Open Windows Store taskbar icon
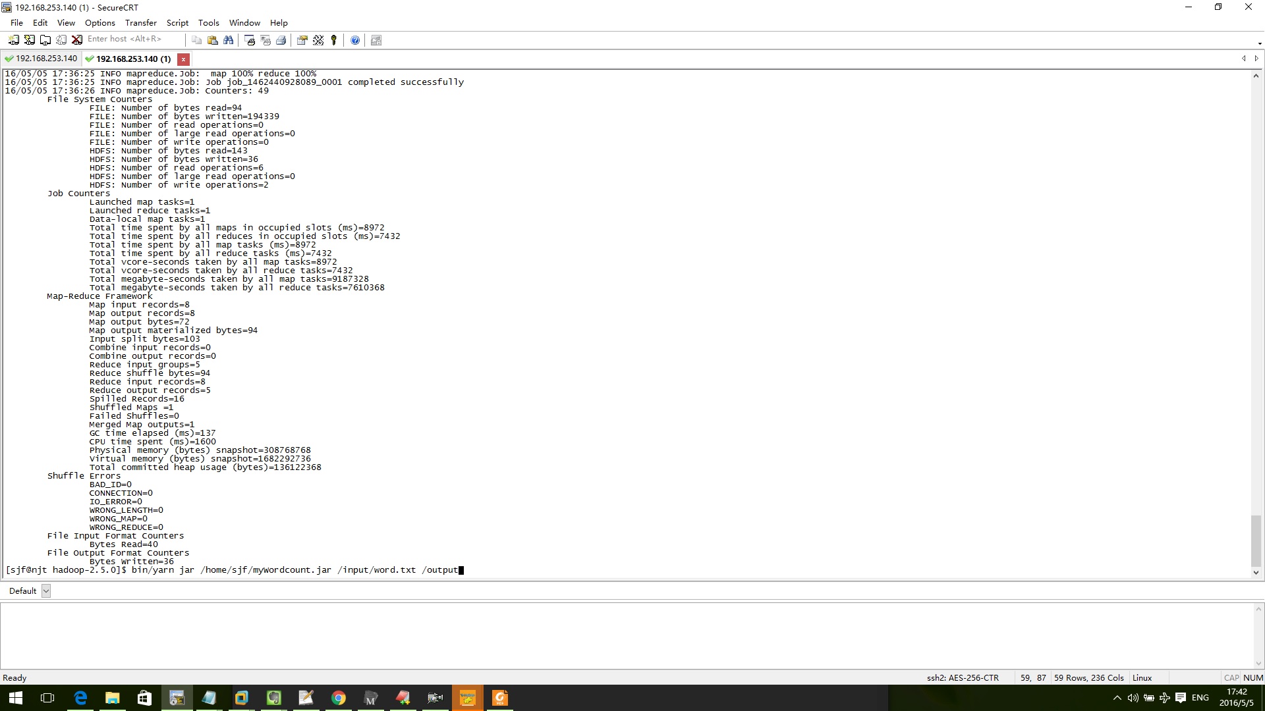This screenshot has width=1265, height=711. (x=144, y=698)
